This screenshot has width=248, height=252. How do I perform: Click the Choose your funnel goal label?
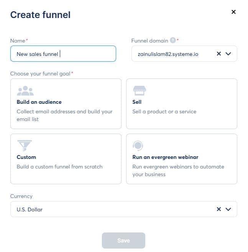(40, 73)
